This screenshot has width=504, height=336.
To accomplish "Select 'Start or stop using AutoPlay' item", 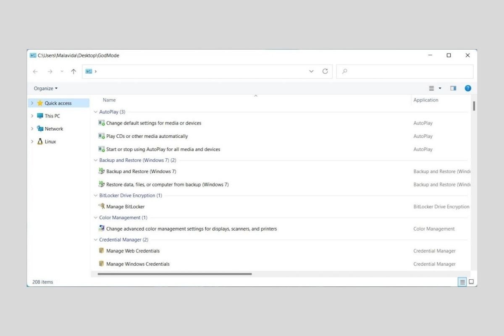I will coord(163,149).
